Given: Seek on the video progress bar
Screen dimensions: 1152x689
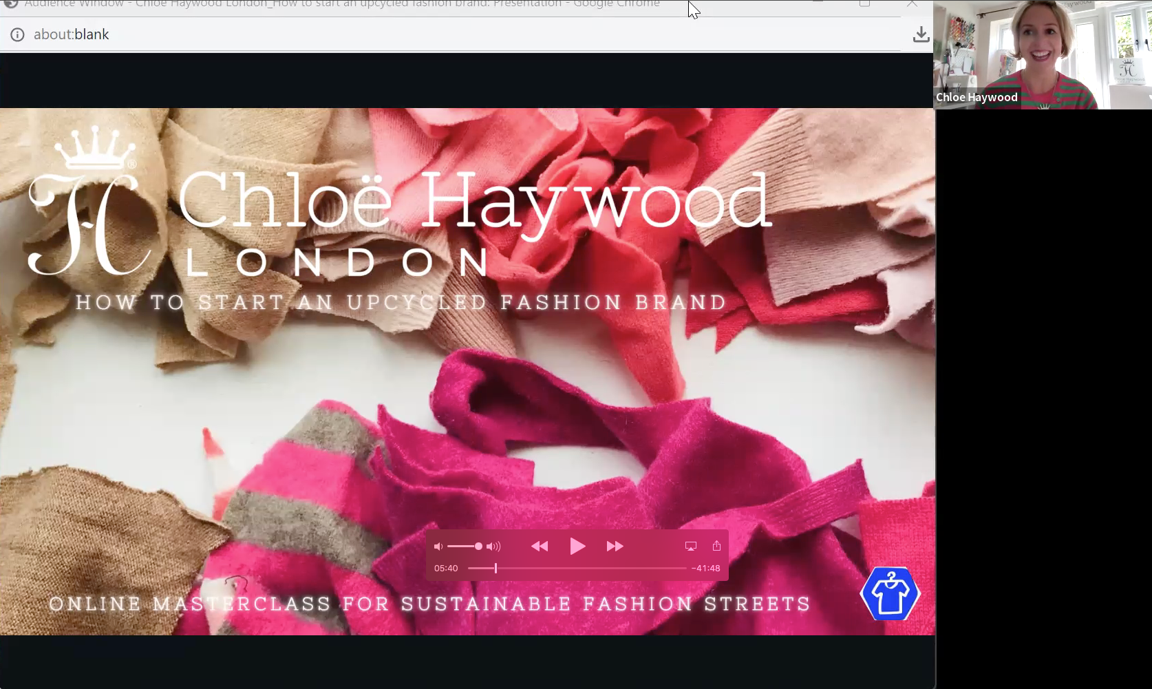Looking at the screenshot, I should (577, 569).
